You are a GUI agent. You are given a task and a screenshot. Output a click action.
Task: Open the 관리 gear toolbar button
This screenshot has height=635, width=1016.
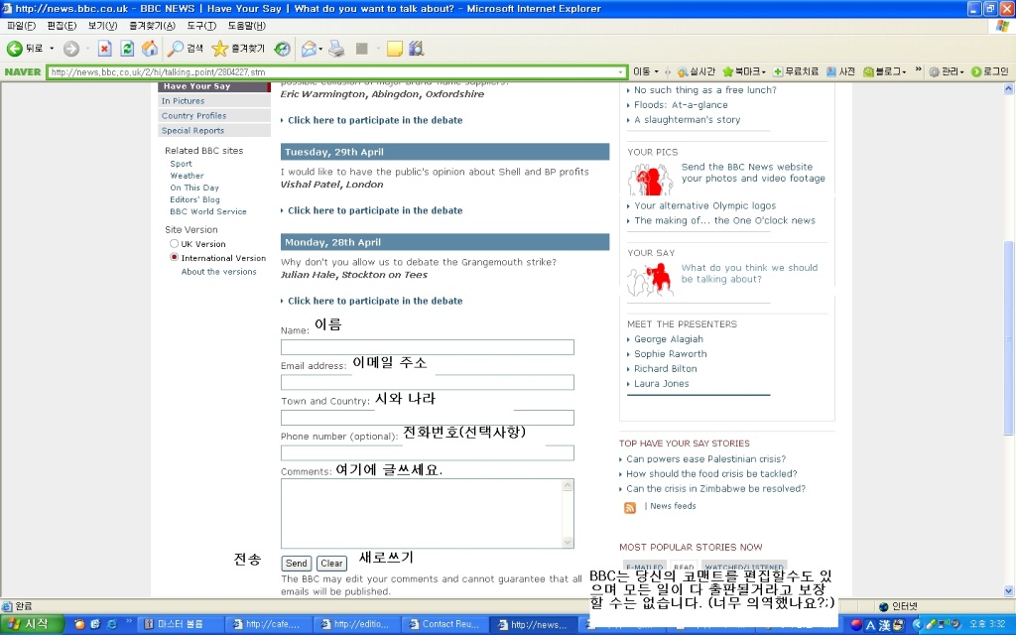[946, 71]
